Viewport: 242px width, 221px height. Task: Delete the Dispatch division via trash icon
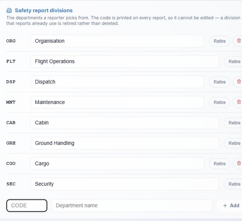tap(239, 82)
